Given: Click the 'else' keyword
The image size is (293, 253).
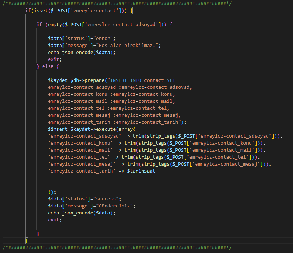Looking at the screenshot, I should tap(48, 66).
